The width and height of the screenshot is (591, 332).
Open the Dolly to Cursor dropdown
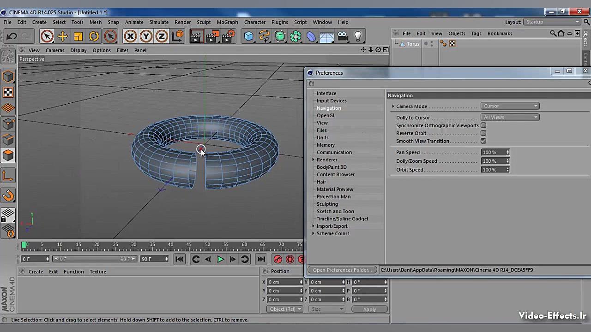click(510, 117)
